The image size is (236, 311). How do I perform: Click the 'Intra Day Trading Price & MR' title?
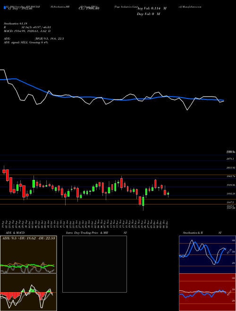click(87, 233)
